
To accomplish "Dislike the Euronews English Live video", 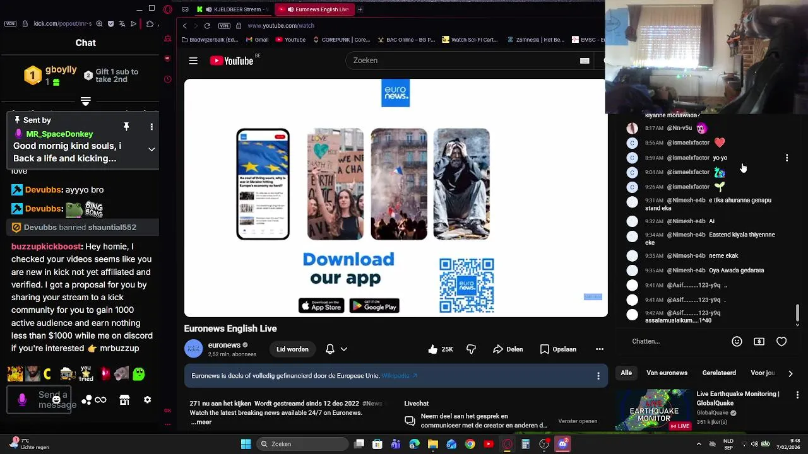I will (471, 349).
